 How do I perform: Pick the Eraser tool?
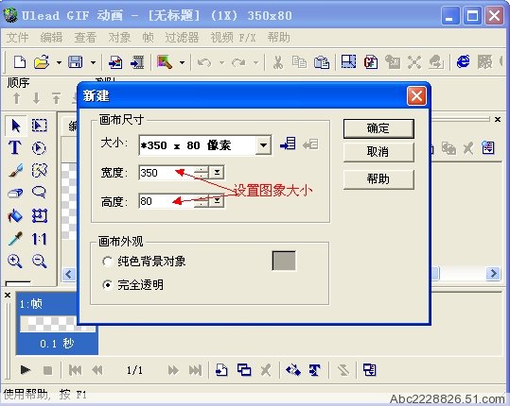(x=15, y=193)
